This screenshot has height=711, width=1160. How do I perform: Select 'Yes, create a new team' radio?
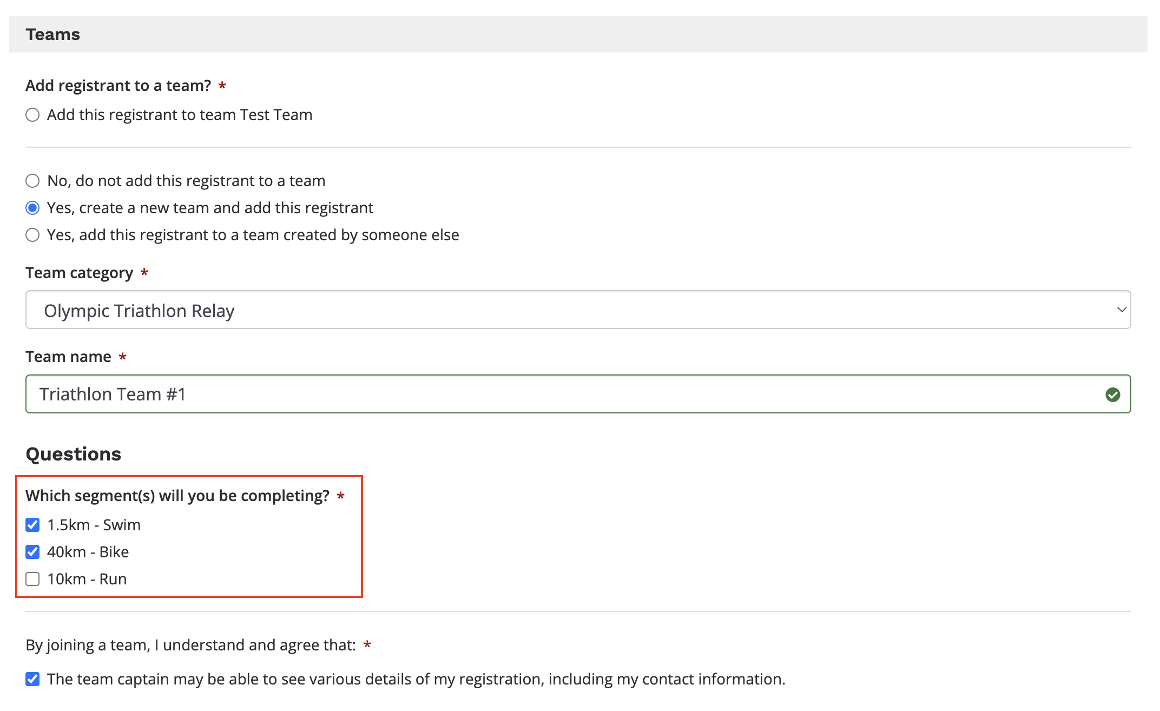point(32,208)
